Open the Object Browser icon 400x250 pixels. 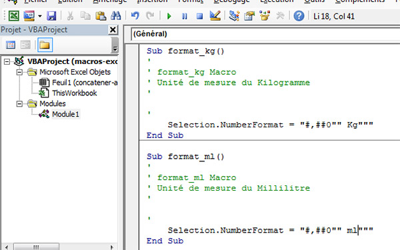point(265,16)
